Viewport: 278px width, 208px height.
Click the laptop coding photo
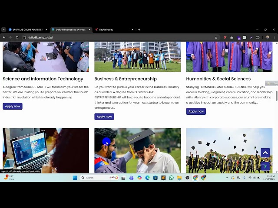click(46, 151)
